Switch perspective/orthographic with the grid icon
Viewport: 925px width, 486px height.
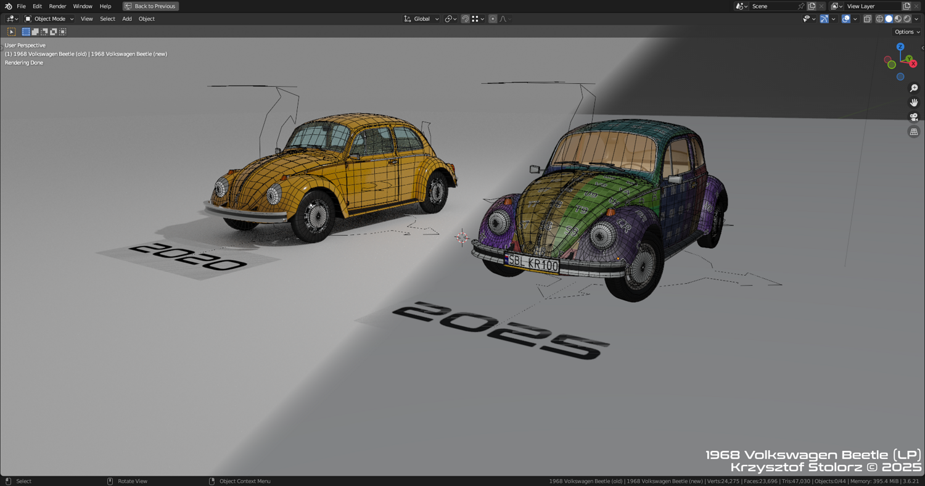pos(914,131)
